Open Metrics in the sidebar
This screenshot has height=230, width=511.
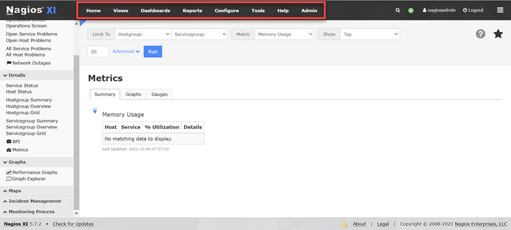(x=17, y=150)
